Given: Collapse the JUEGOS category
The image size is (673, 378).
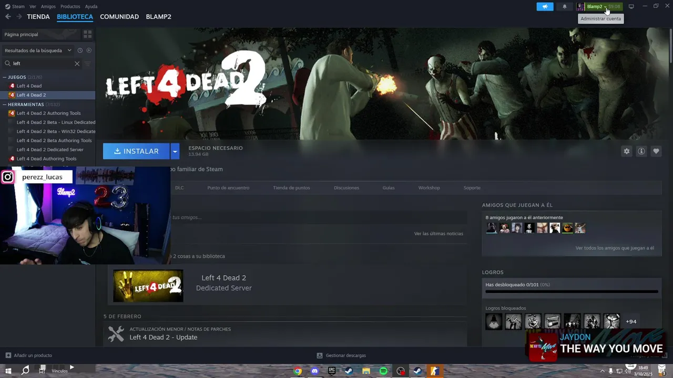Looking at the screenshot, I should 5,77.
